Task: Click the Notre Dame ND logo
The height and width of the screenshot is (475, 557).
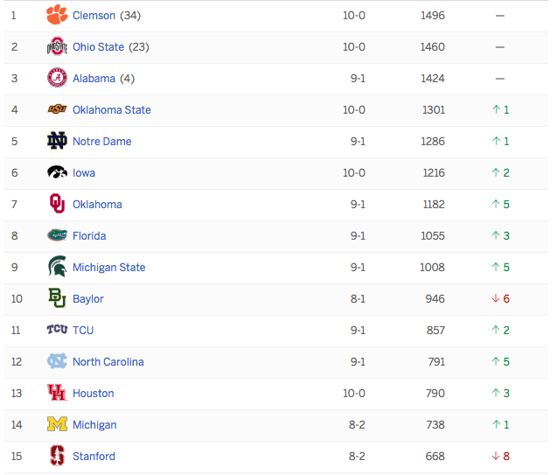Action: (57, 141)
